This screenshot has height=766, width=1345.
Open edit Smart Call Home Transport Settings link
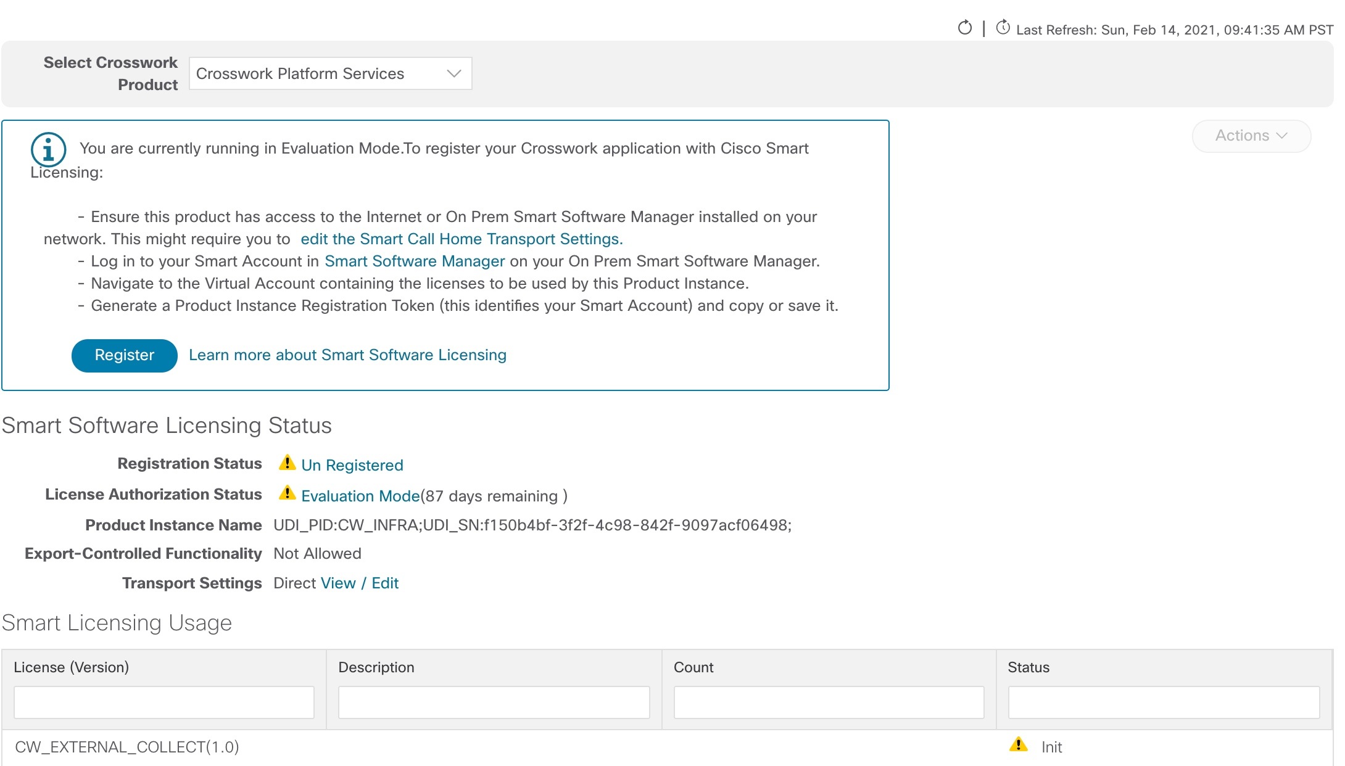(461, 239)
